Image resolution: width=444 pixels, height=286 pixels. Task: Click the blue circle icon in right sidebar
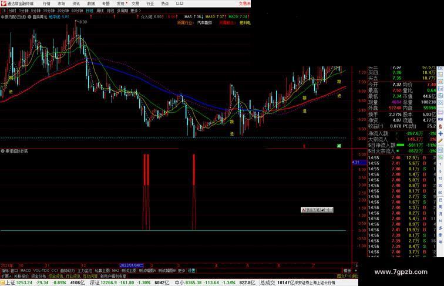(440, 103)
